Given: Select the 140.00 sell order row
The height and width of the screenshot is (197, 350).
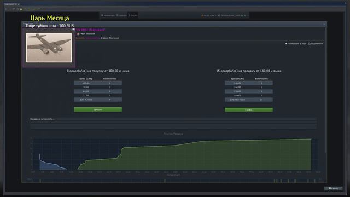Looking at the screenshot, I should click(x=249, y=83).
